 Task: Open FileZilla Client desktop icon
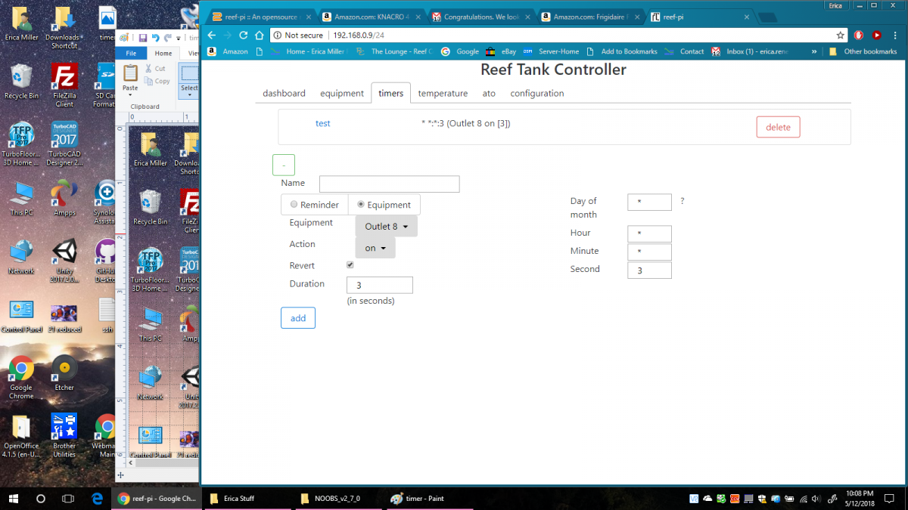click(64, 85)
